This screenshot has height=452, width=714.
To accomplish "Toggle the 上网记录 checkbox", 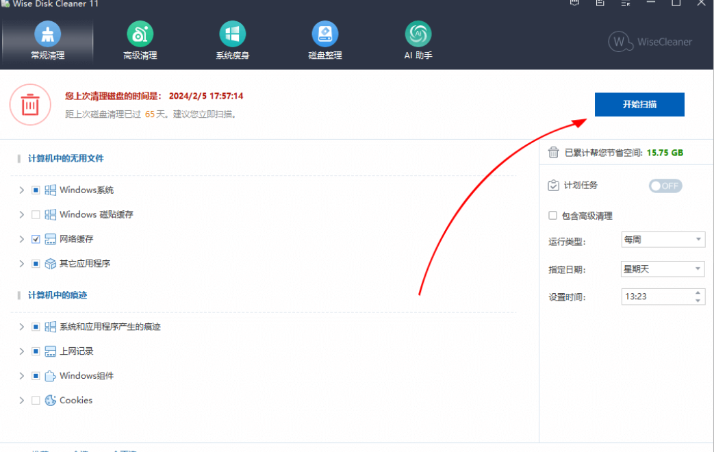I will click(36, 351).
